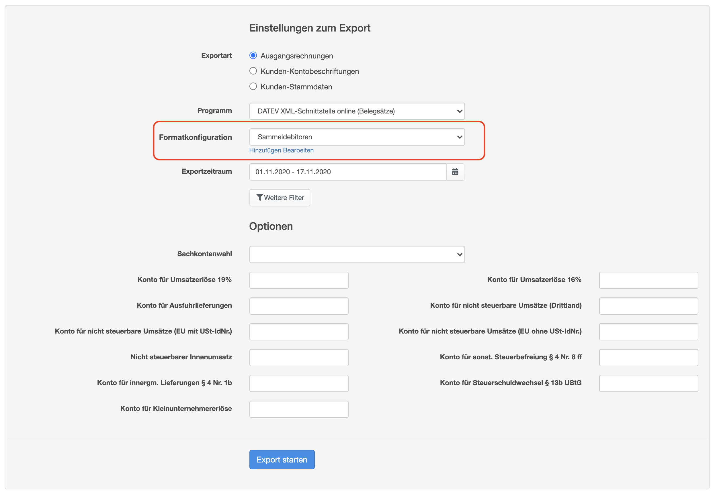Screen dimensions: 715x494
Task: Click the Konto für Umsatzerlöse 16% field
Action: [648, 280]
